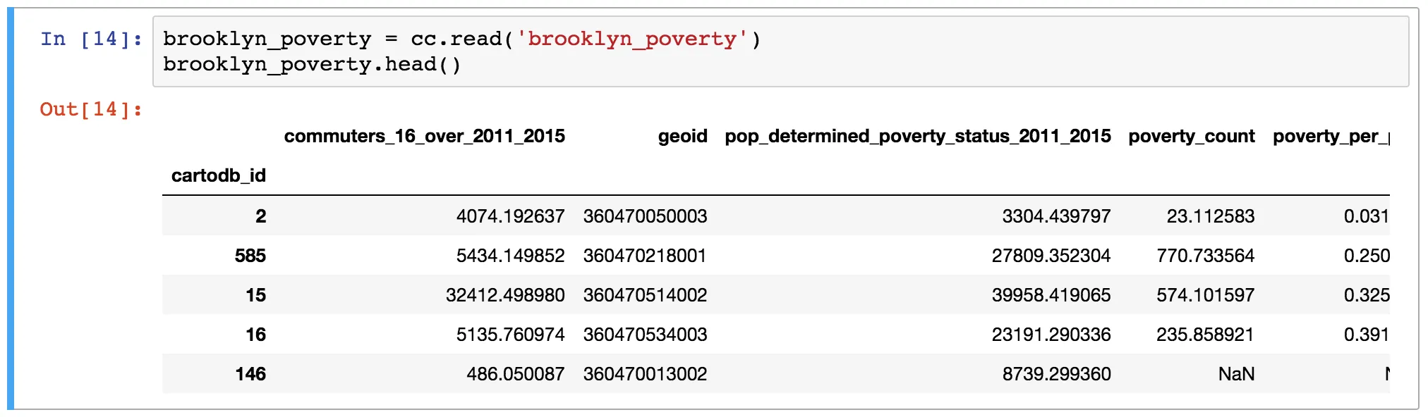Click the cartodb_id index header
1428x417 pixels.
pos(218,175)
